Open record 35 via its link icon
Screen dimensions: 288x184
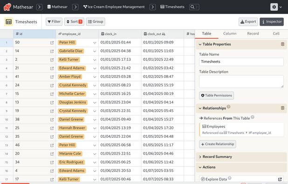coord(52,137)
